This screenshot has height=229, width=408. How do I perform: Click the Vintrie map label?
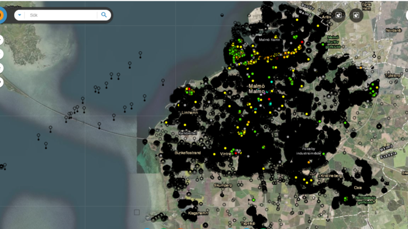coord(225,154)
